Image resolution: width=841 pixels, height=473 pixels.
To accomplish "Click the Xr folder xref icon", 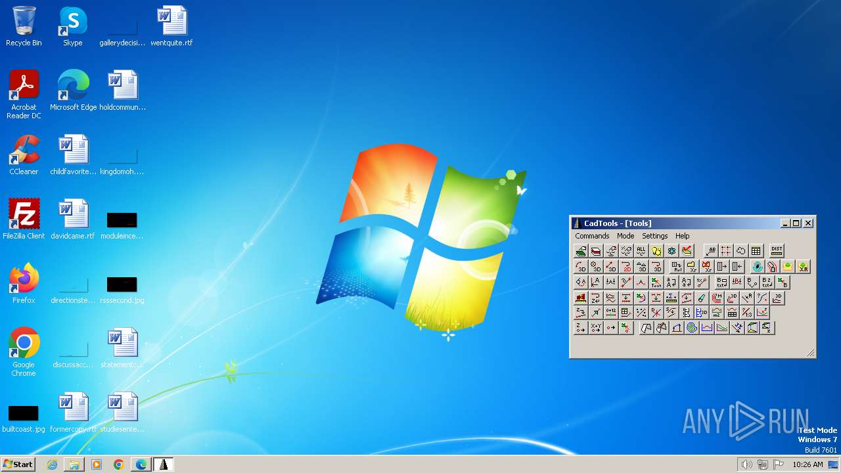I will coord(693,267).
